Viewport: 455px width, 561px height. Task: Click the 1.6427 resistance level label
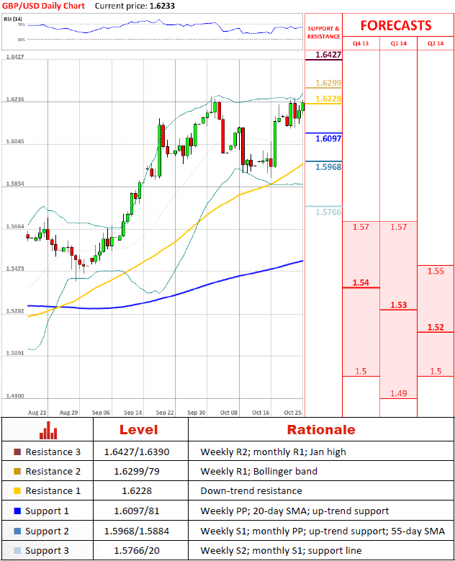click(x=328, y=55)
